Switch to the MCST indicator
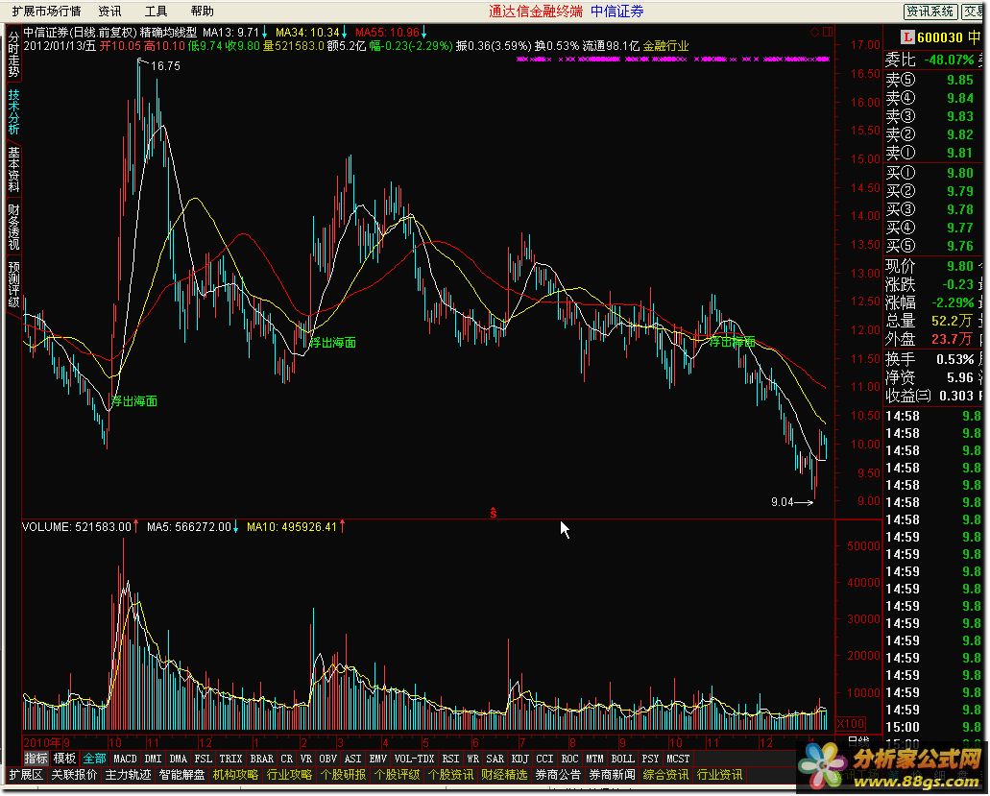This screenshot has height=796, width=990. pos(678,759)
